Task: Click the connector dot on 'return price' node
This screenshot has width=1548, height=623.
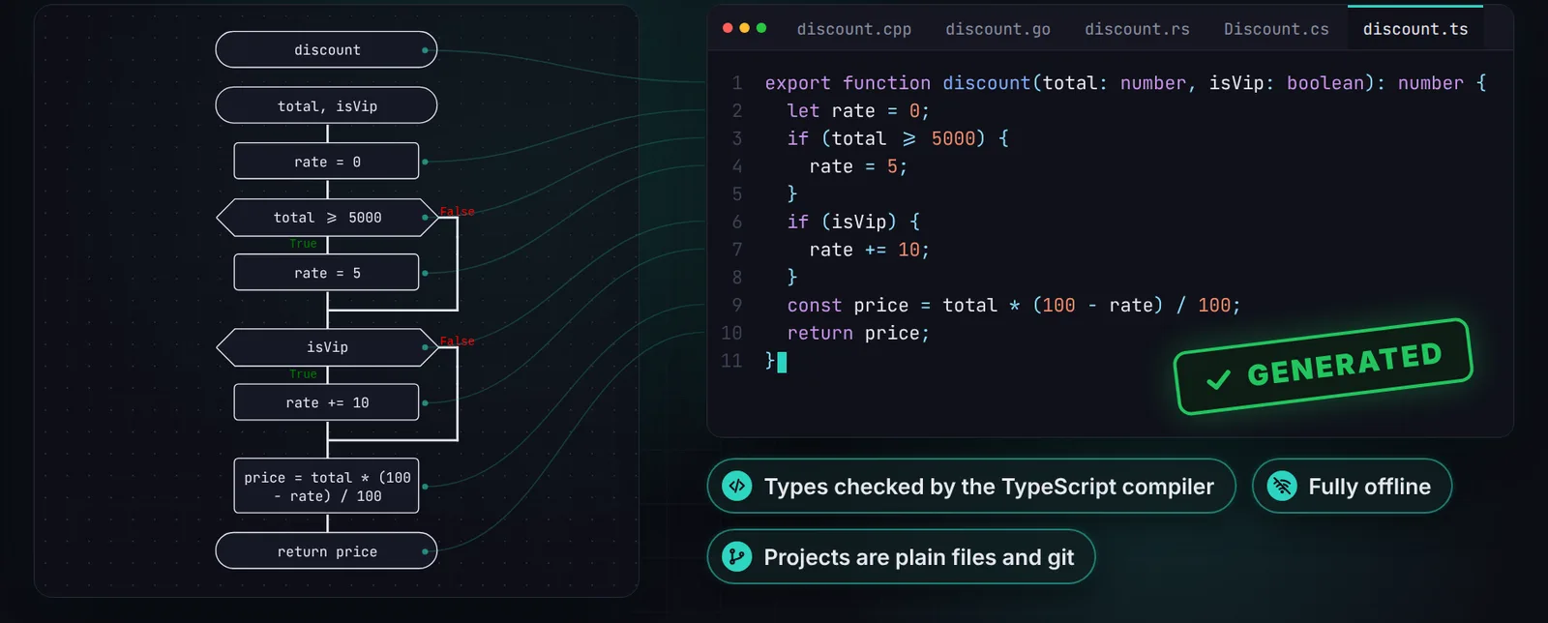Action: tap(425, 551)
